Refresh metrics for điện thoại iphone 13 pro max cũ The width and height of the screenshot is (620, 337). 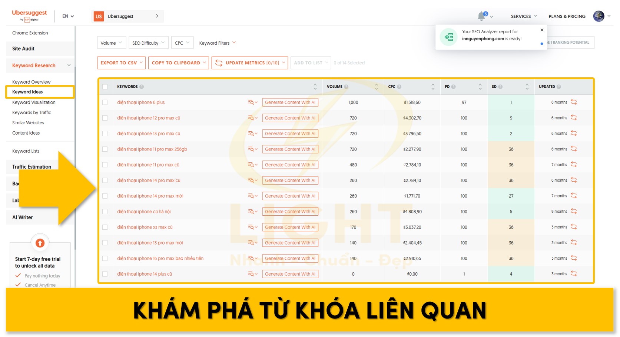(x=574, y=133)
